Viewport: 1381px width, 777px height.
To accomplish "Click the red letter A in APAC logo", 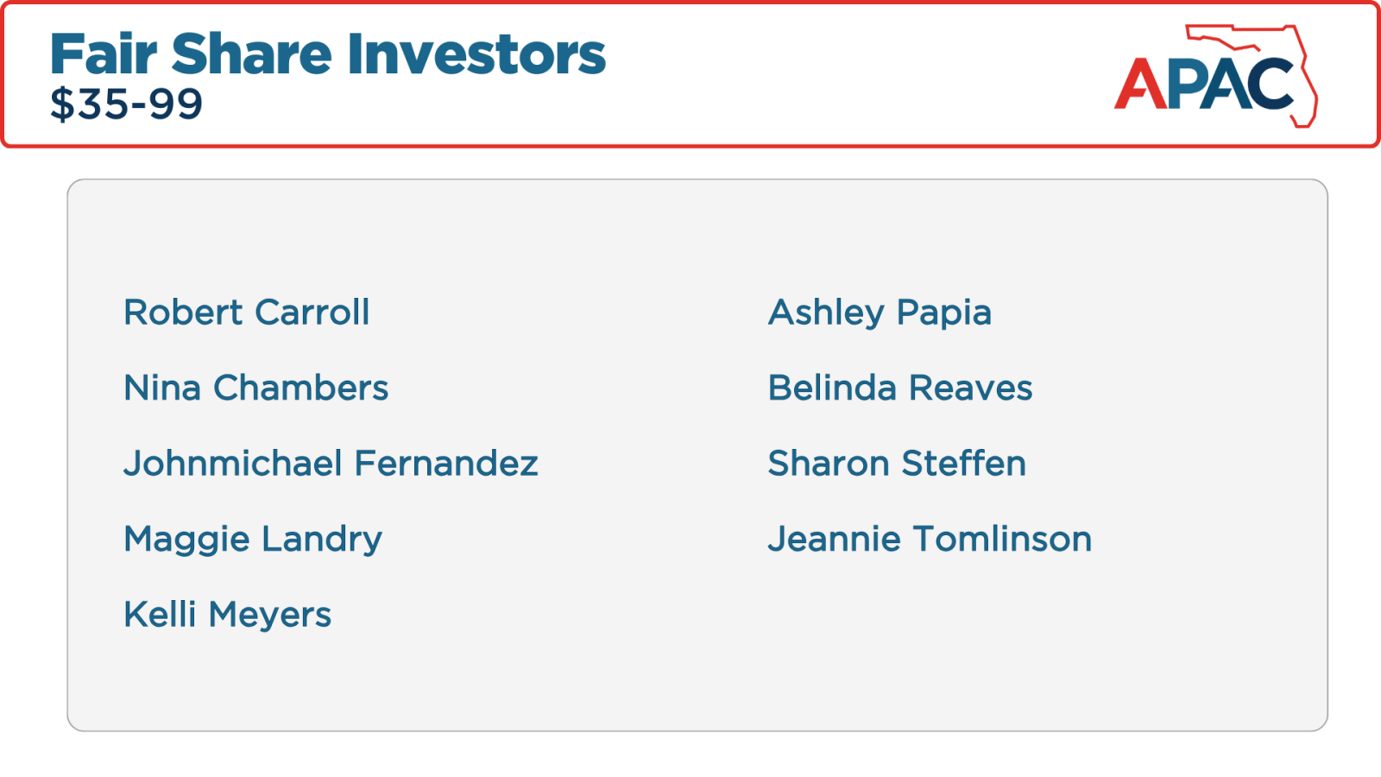I will point(1141,86).
